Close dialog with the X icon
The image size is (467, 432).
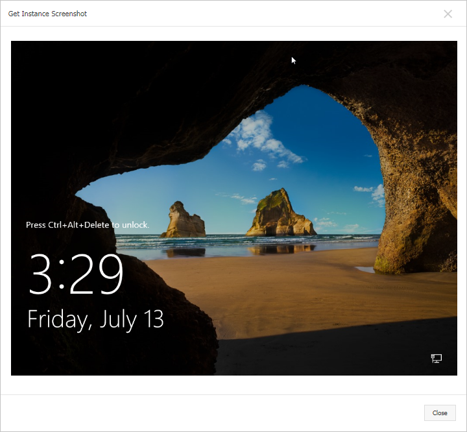[x=448, y=14]
